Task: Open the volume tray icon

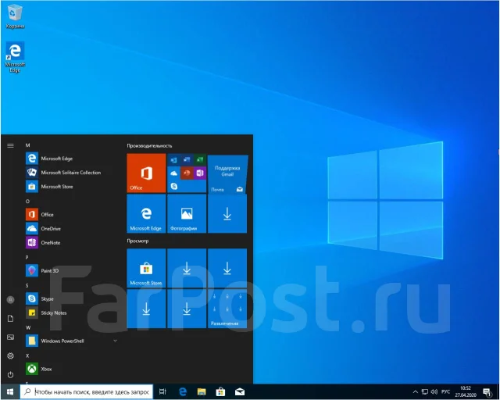Action: pos(434,392)
